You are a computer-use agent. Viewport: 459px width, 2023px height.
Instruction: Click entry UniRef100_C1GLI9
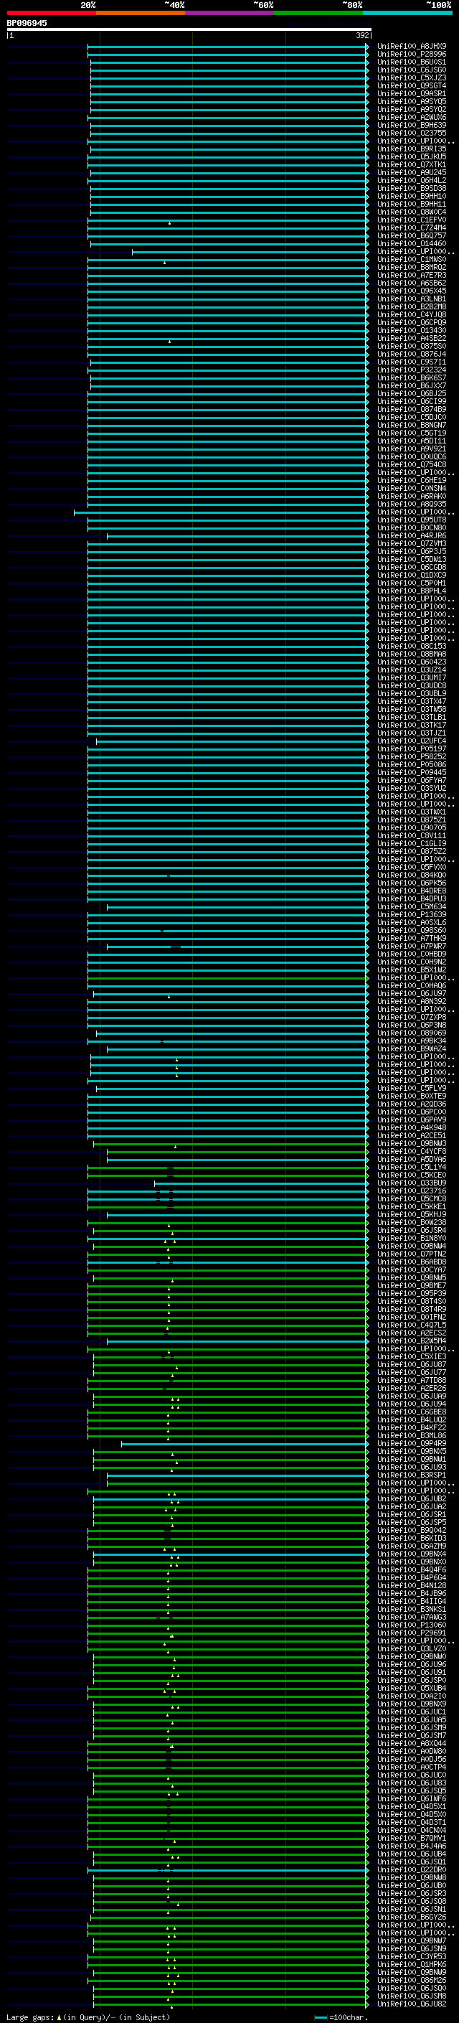click(412, 843)
